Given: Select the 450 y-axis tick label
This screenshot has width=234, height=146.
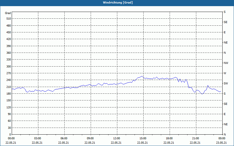Looking at the screenshot, I should tap(9, 32).
